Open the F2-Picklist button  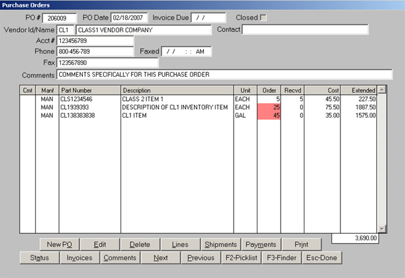(x=241, y=258)
